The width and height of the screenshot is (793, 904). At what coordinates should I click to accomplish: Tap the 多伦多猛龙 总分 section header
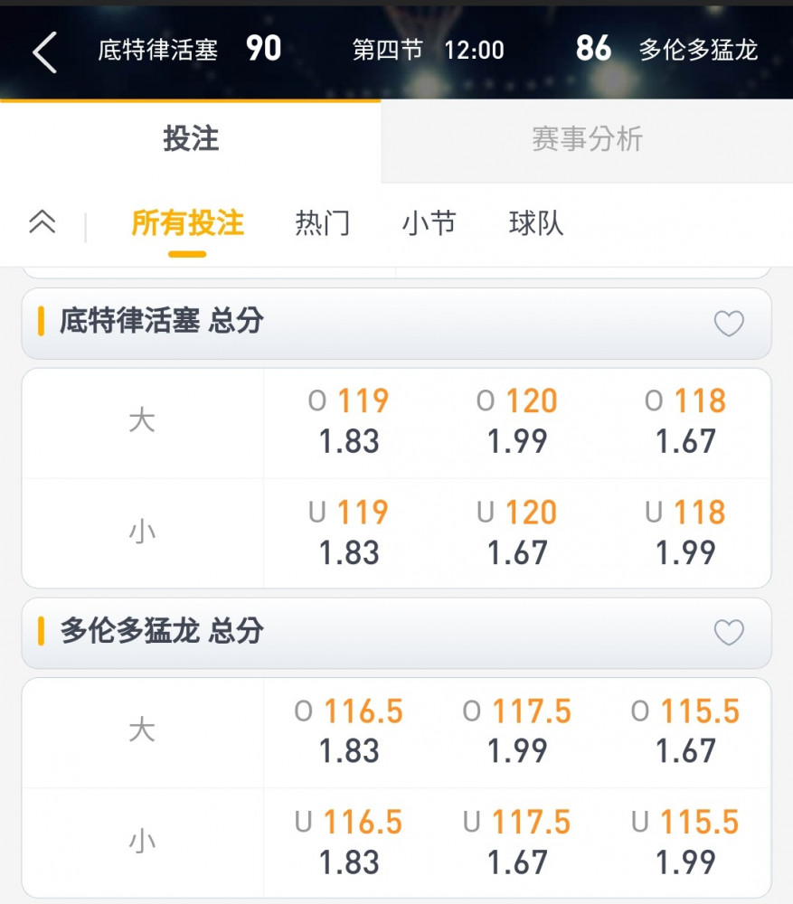(x=396, y=633)
